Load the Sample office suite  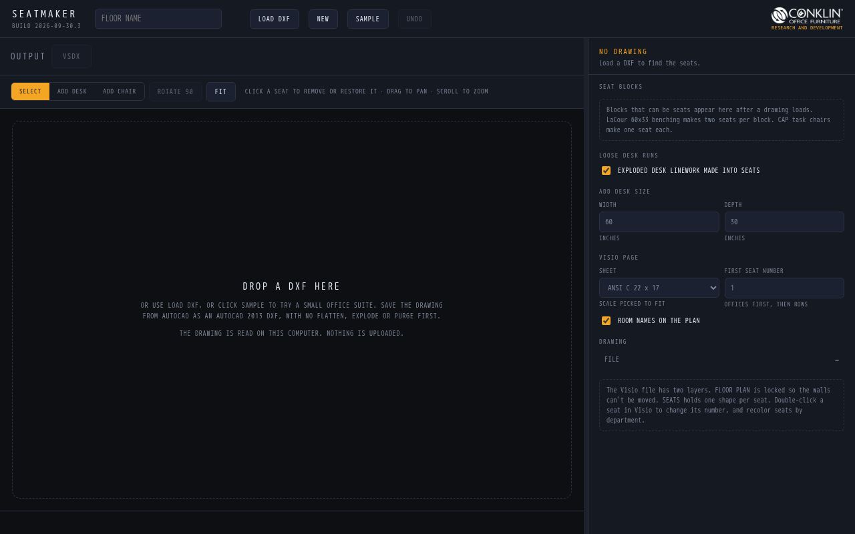pyautogui.click(x=368, y=19)
